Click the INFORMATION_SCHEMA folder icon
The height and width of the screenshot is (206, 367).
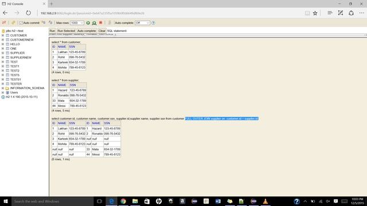point(7,88)
